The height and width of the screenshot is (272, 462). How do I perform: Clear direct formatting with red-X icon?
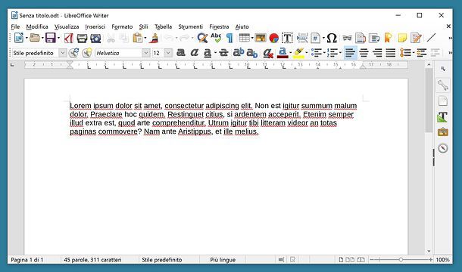coord(268,53)
